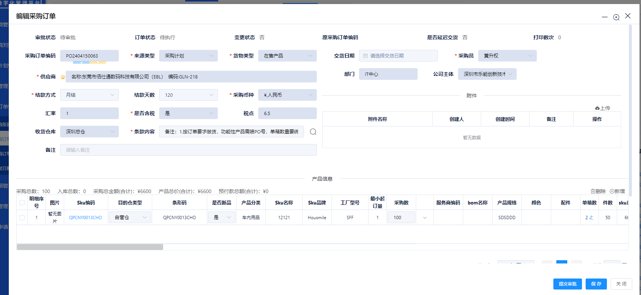Click the 备注 input field
The width and height of the screenshot is (641, 295).
188,150
